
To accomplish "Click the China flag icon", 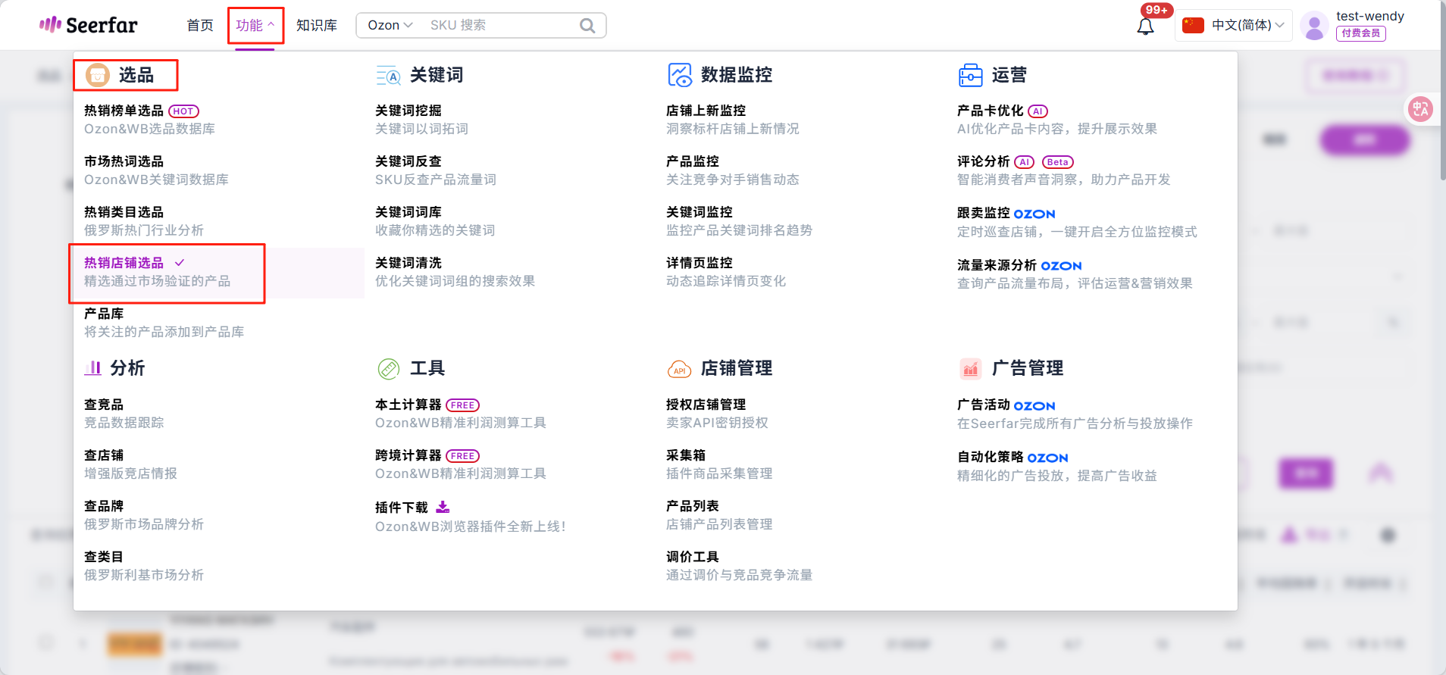I will [1194, 25].
